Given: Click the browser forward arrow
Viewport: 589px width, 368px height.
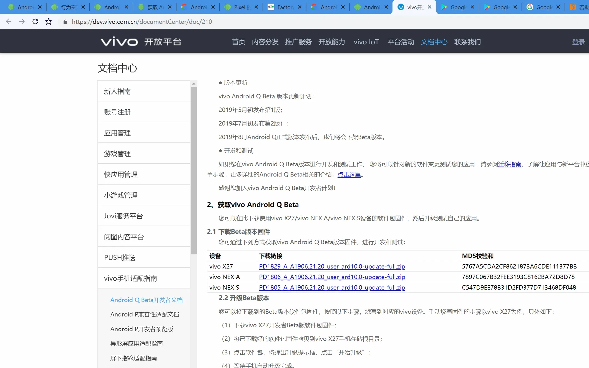Looking at the screenshot, I should click(22, 22).
